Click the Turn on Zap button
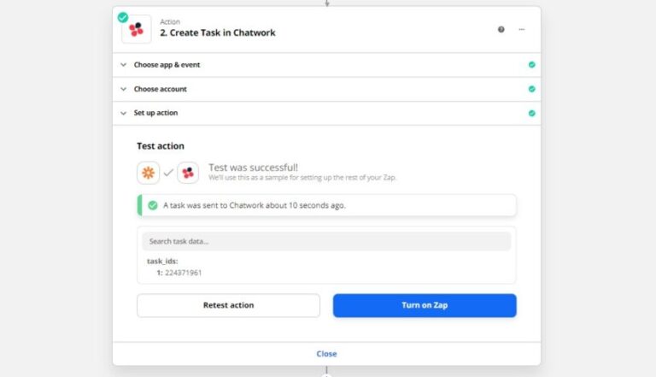656x377 pixels. point(425,305)
